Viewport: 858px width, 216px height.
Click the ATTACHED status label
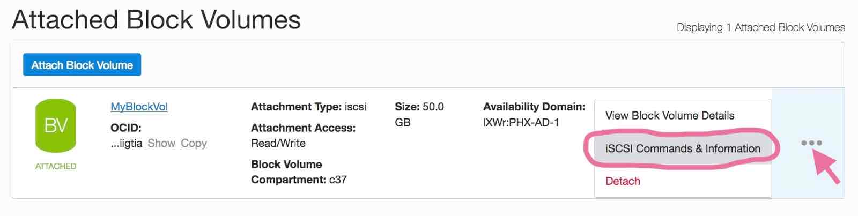56,166
